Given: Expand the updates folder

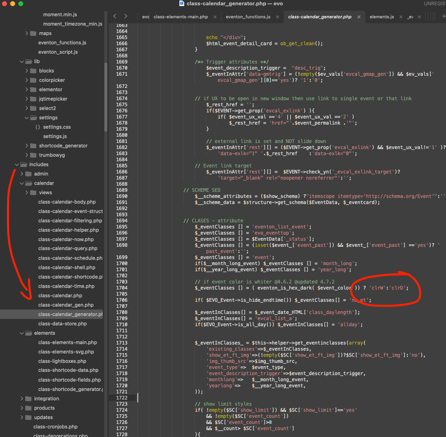Looking at the screenshot, I should point(22,417).
